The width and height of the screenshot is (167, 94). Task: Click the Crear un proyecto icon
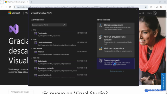click(x=100, y=61)
